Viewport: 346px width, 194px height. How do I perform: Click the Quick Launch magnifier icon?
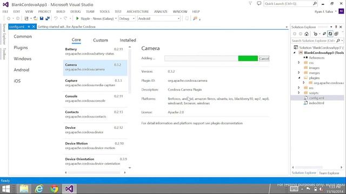coord(315,4)
